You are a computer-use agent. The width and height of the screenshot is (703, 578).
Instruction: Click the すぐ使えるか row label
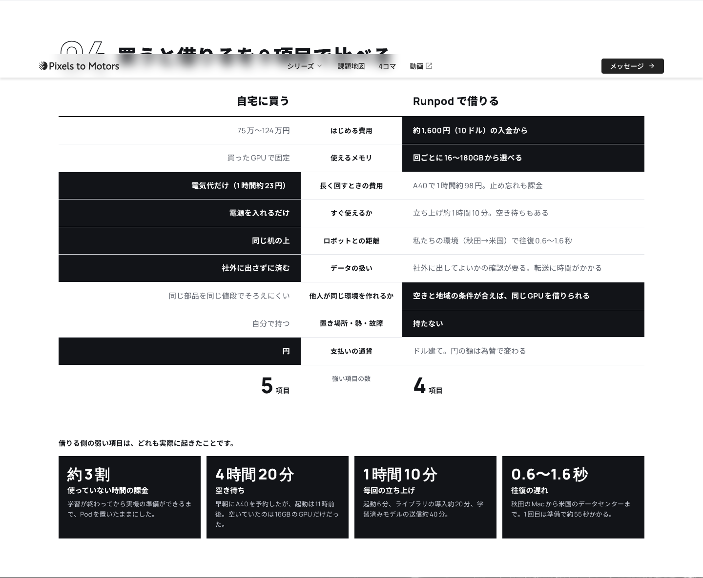pyautogui.click(x=351, y=213)
